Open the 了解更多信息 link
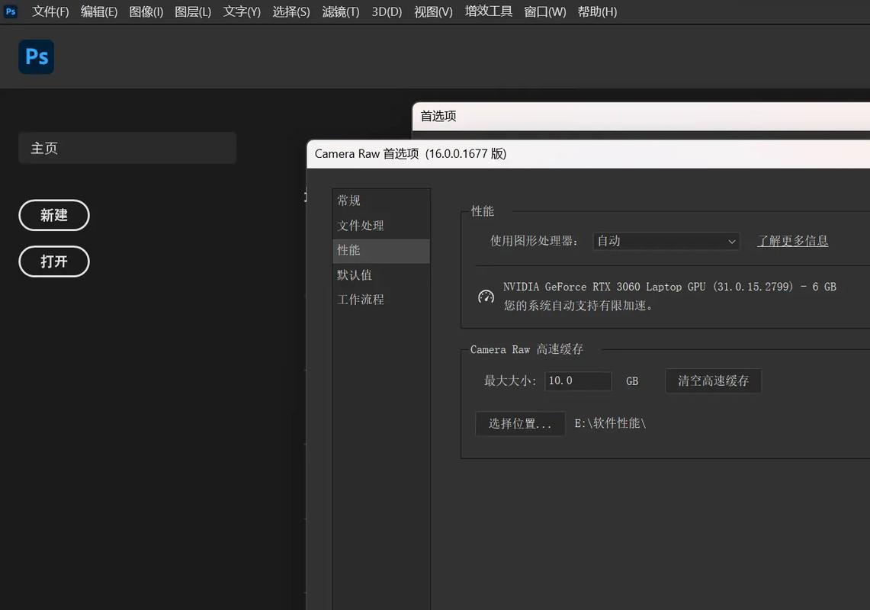 [793, 241]
